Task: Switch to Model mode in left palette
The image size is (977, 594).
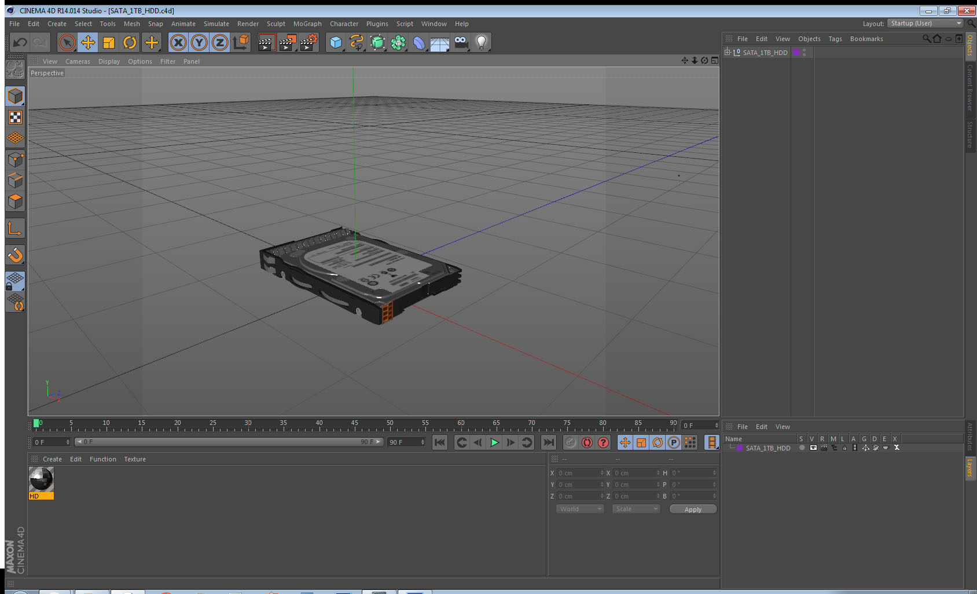Action: click(x=15, y=96)
